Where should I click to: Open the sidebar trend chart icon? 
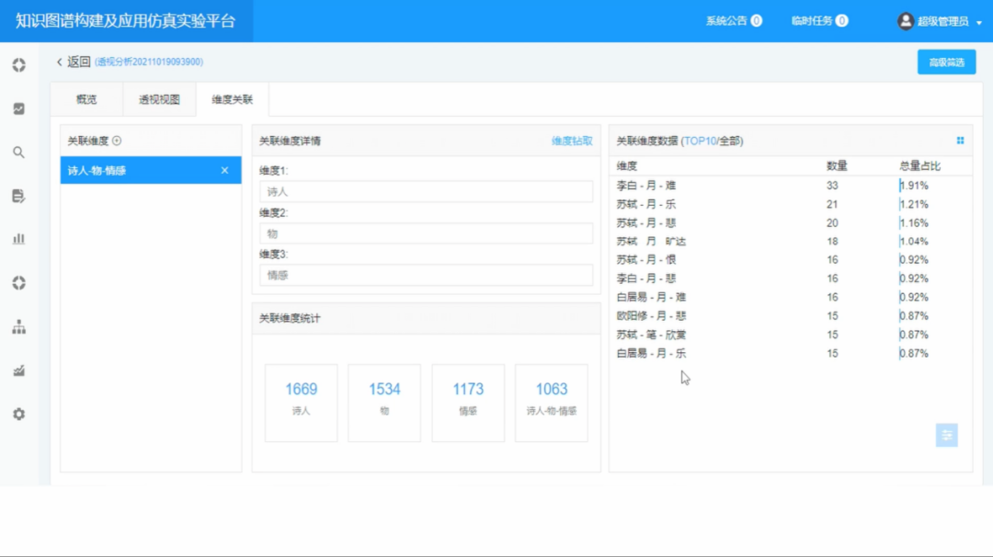pos(19,108)
